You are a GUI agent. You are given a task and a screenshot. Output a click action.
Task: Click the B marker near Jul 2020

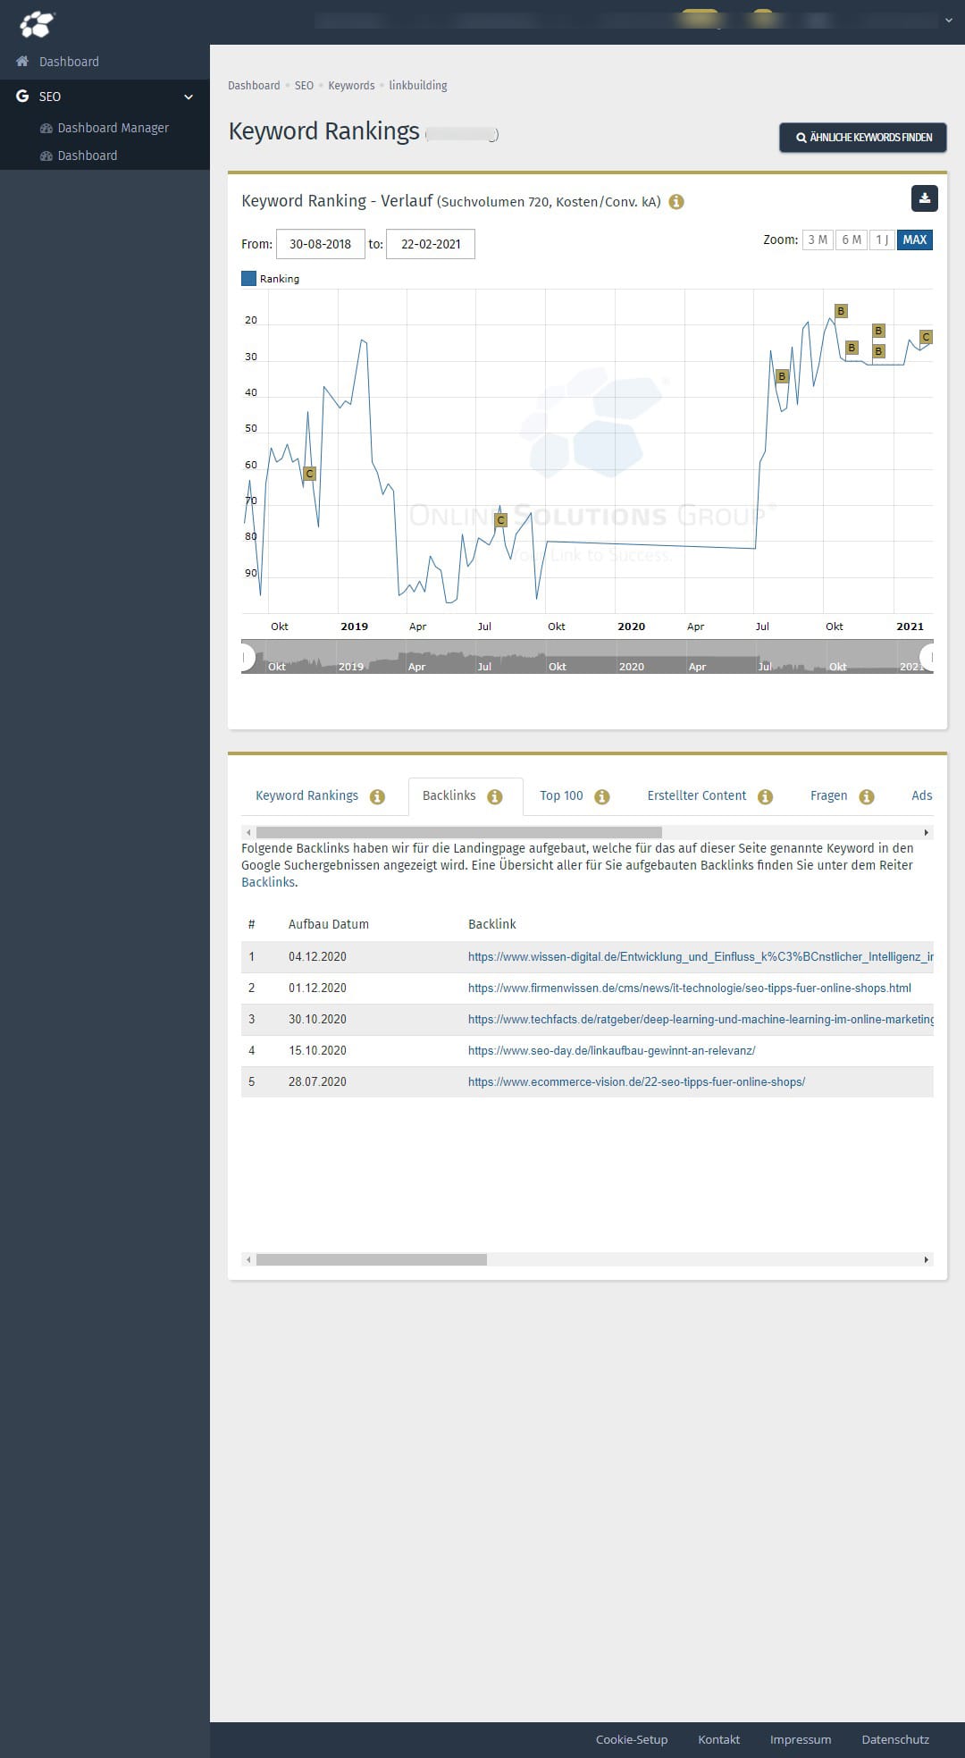point(782,376)
